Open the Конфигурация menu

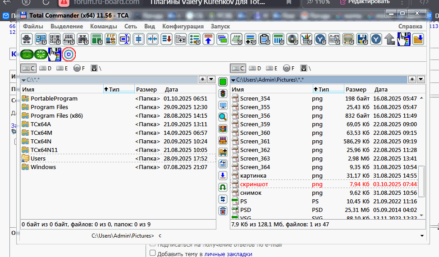point(183,26)
